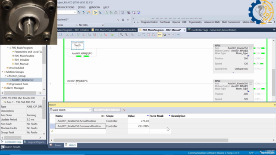276x155 pixels.
Task: Select the Program Control instruction tab
Action: click(149, 22)
